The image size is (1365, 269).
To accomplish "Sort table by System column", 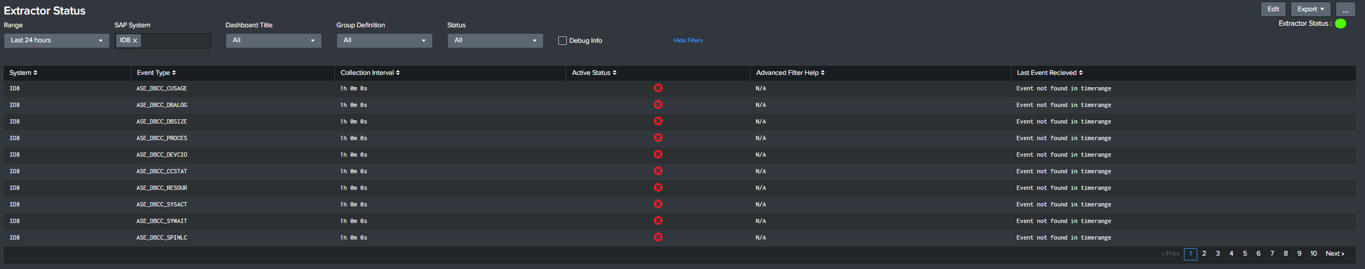I will [x=24, y=73].
